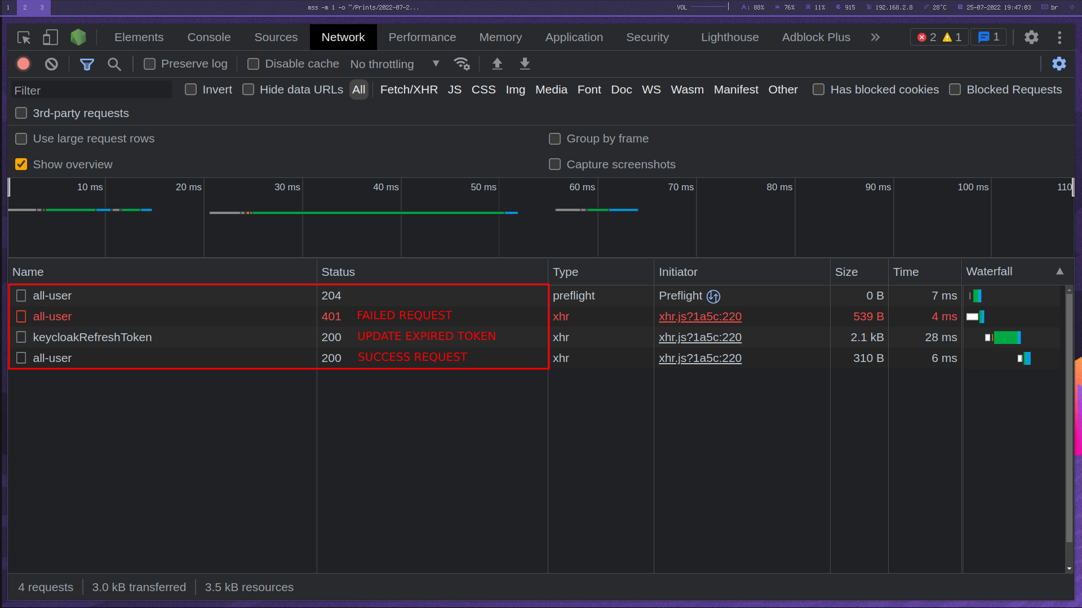Switch to the Console tab
Screen dimensions: 1082x608
point(209,38)
